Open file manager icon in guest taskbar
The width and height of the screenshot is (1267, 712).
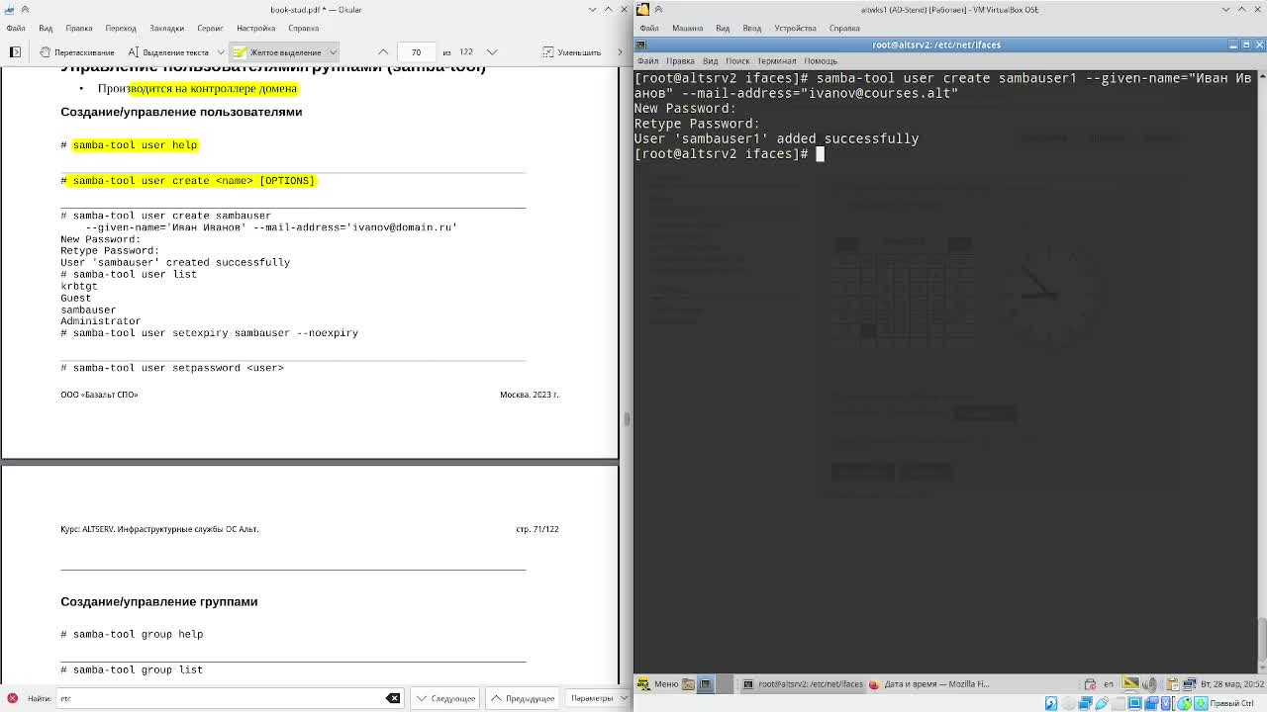tap(688, 683)
